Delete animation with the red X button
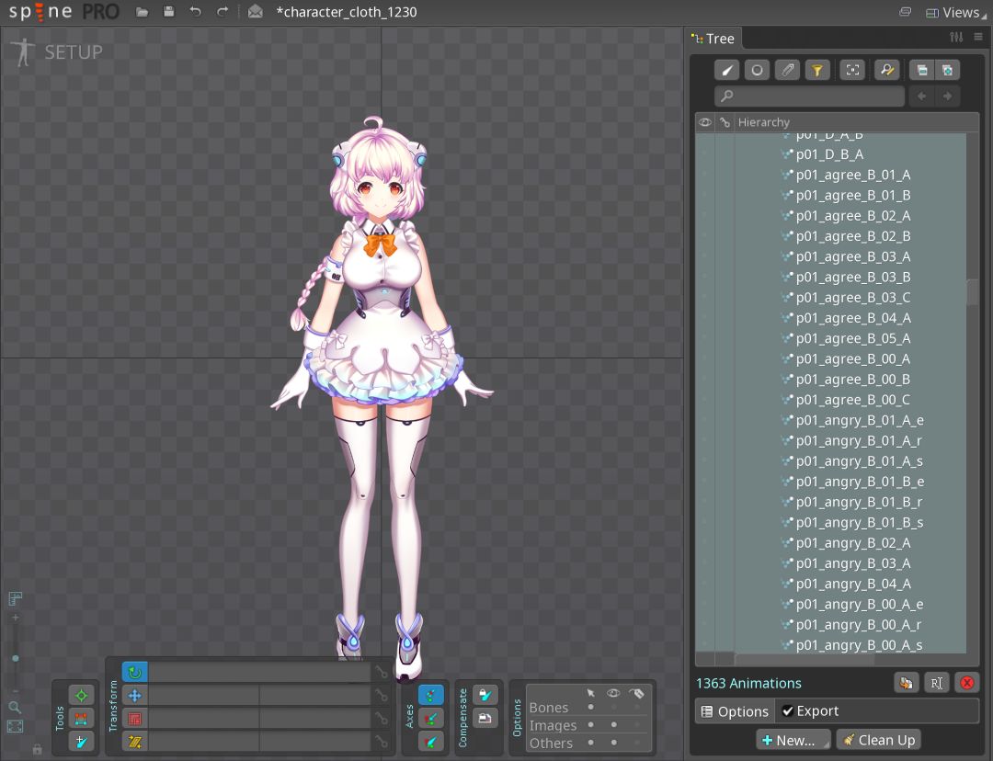993x761 pixels. click(966, 683)
